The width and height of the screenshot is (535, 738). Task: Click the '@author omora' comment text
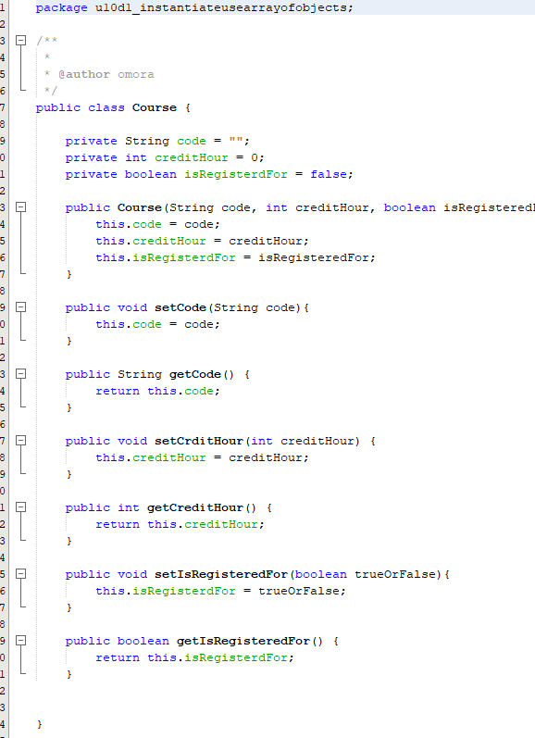(106, 74)
